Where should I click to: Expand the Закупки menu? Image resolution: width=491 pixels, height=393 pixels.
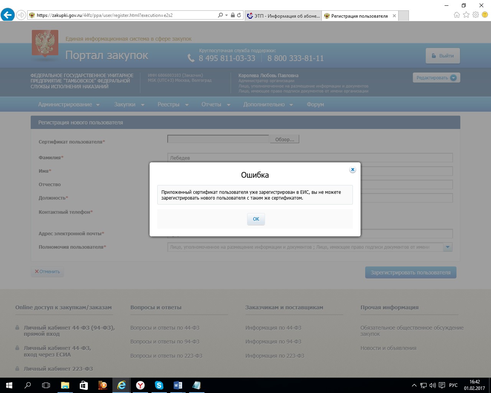tap(129, 104)
